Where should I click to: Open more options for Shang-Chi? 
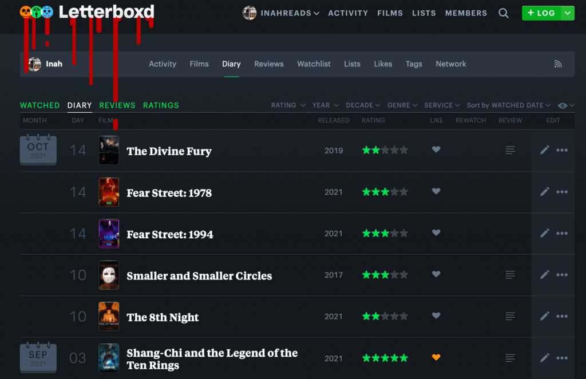tap(562, 358)
